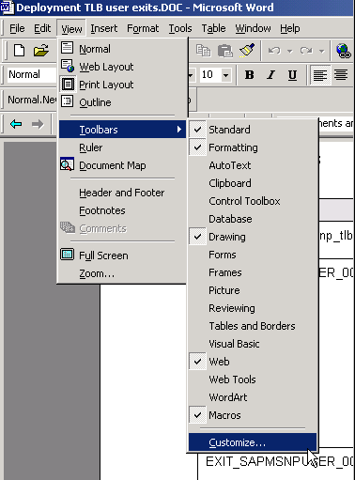The image size is (355, 480).
Task: Go Forward arrow on Web toolbar
Action: point(38,124)
